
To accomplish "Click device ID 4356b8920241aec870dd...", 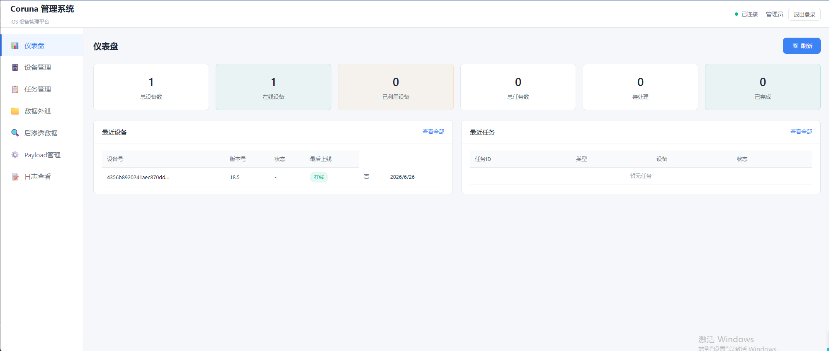I will click(138, 177).
